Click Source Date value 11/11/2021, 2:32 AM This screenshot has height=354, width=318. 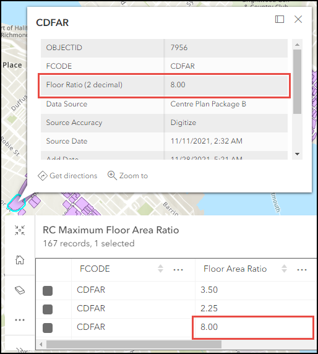click(x=206, y=141)
